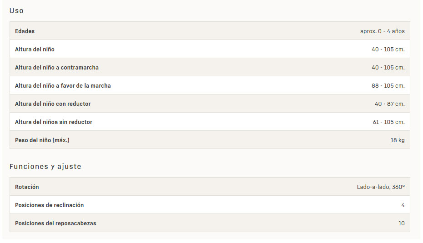Select the Altura del niño con reductor label

pos(53,104)
